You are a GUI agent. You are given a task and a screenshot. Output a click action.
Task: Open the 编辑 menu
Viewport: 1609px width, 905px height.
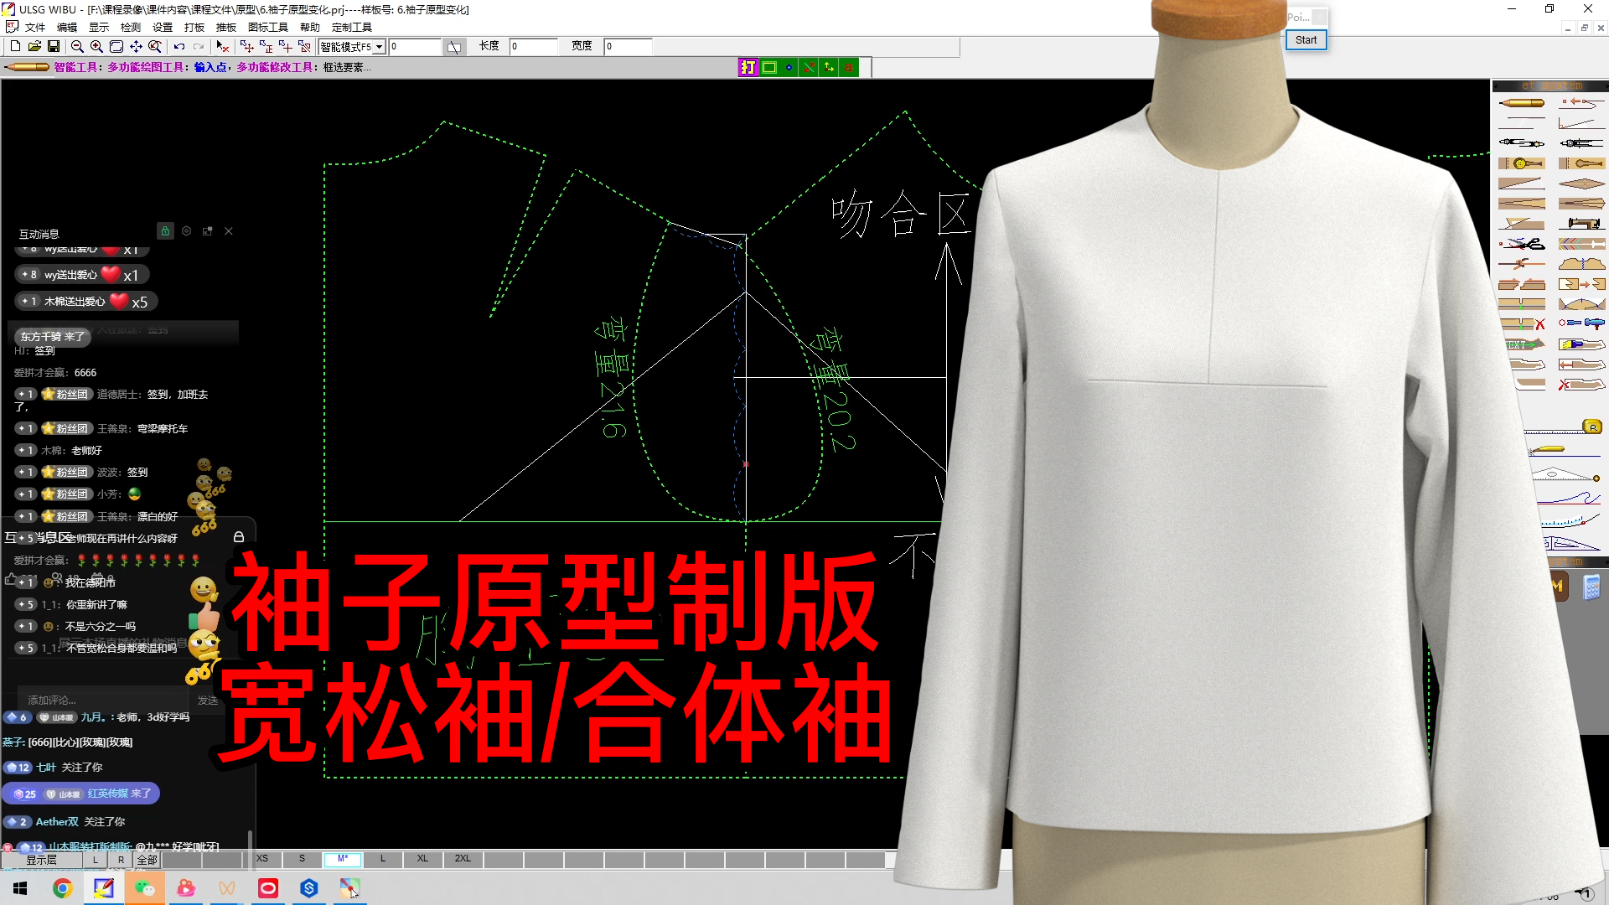67,28
